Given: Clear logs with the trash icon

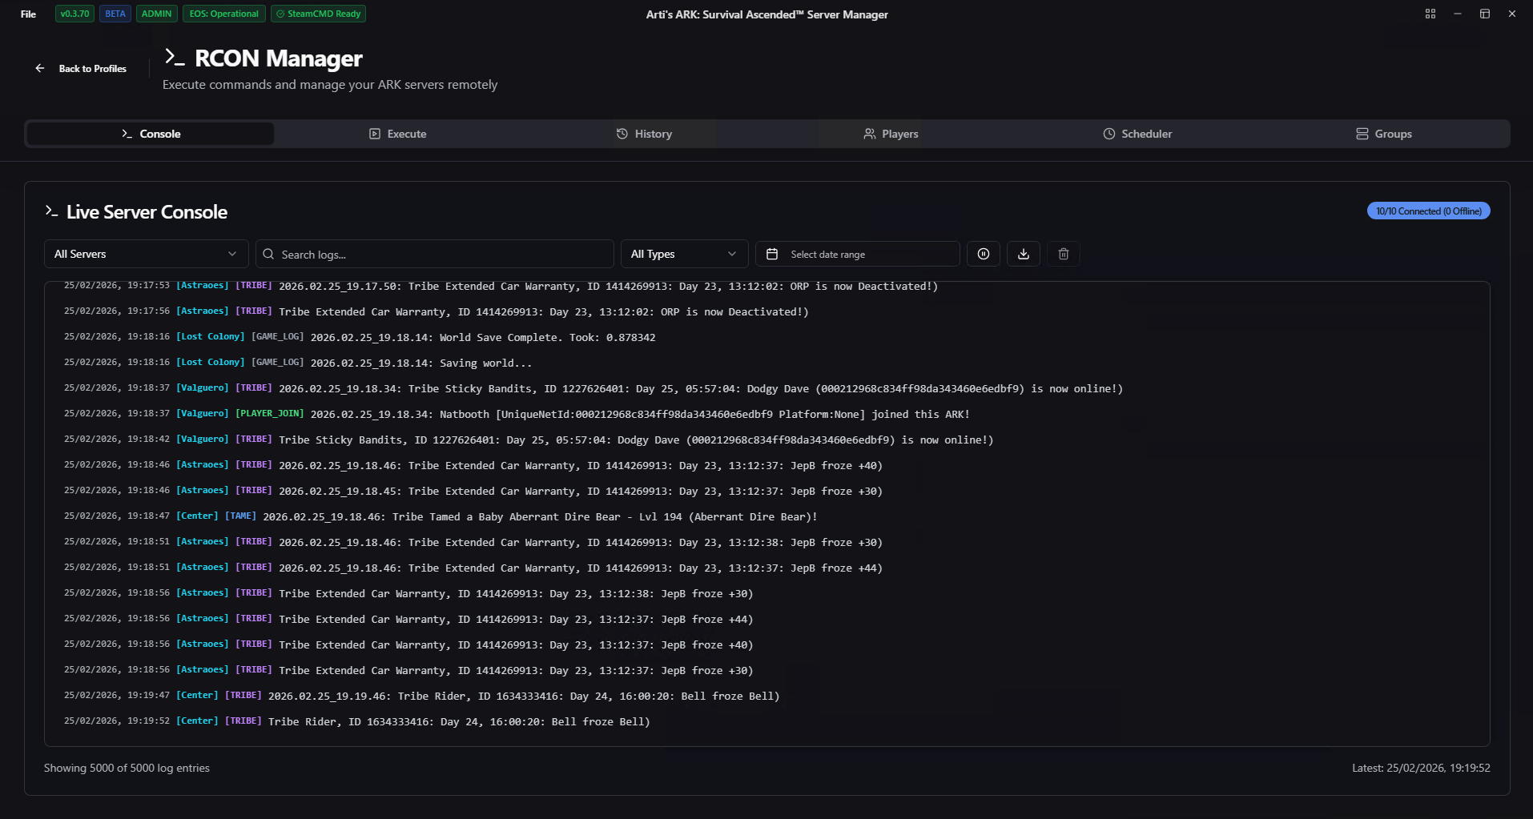Looking at the screenshot, I should click(x=1063, y=254).
